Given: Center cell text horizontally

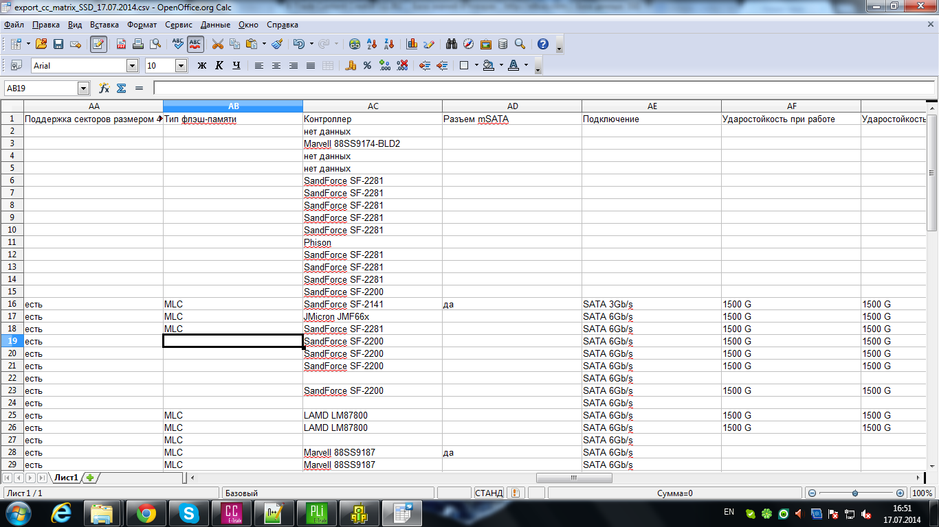Looking at the screenshot, I should click(x=276, y=66).
